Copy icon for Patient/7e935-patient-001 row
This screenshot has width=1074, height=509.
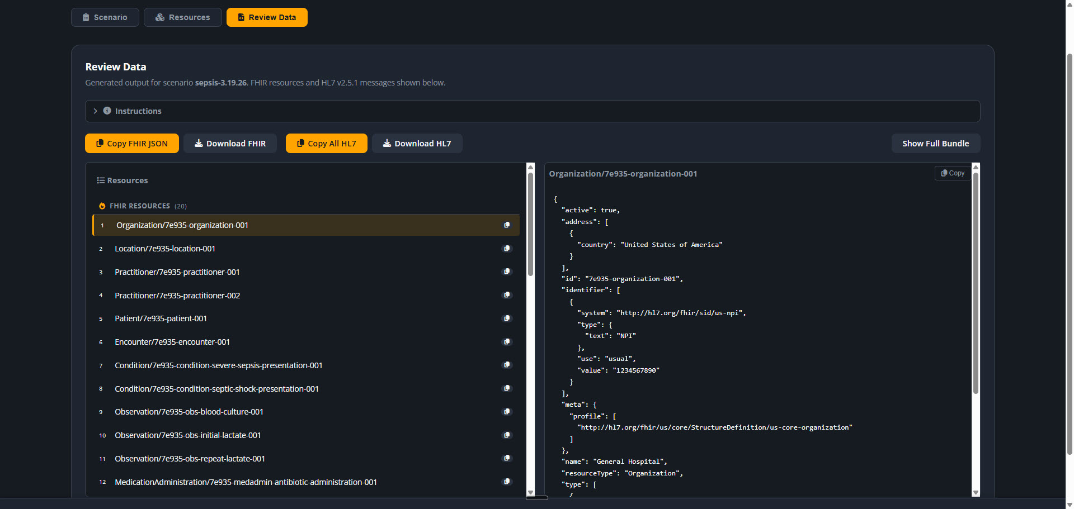[x=507, y=318]
